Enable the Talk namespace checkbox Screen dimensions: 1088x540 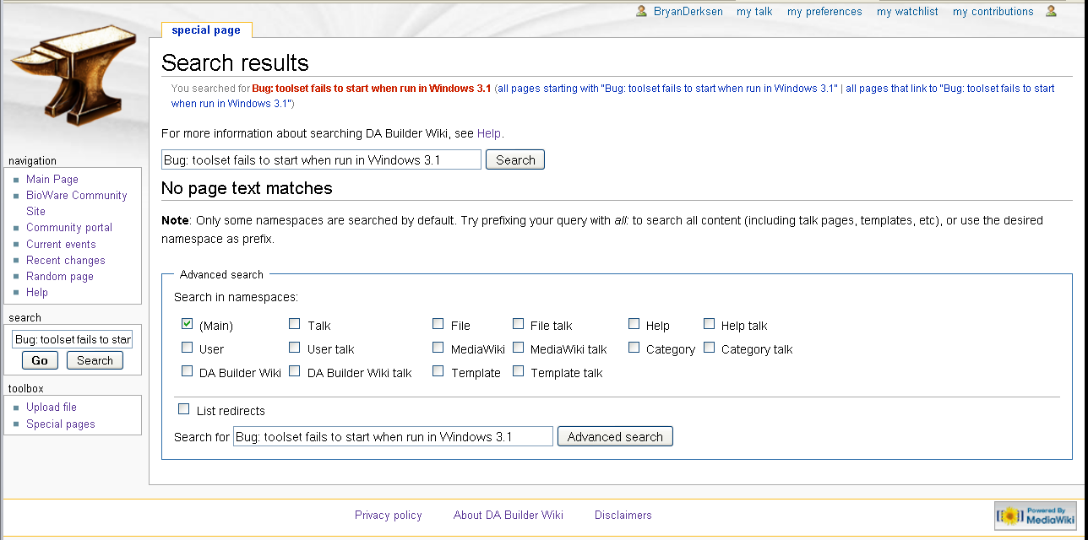294,324
